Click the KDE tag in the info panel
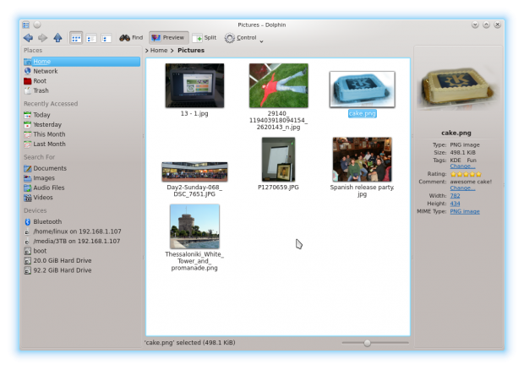 [x=456, y=161]
